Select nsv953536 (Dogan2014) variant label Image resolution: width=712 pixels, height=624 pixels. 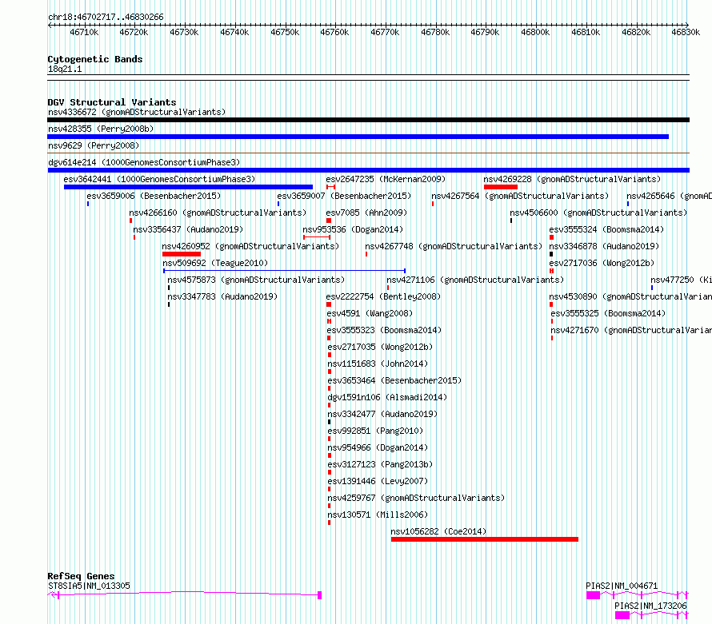353,229
